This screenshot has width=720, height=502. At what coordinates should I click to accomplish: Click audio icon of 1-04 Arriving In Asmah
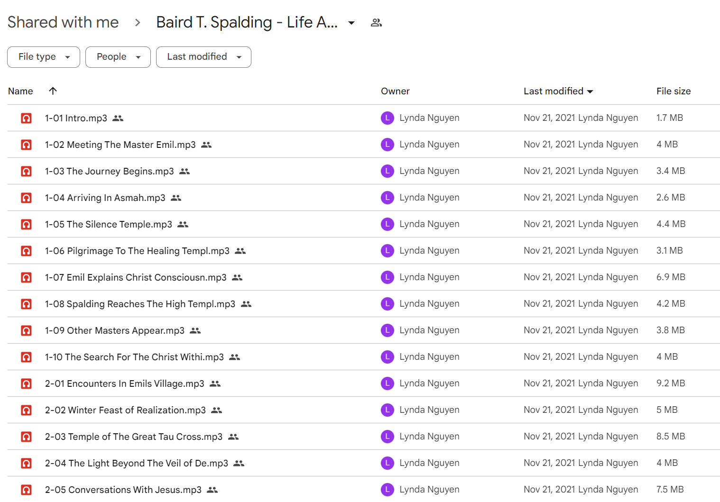[x=27, y=198]
